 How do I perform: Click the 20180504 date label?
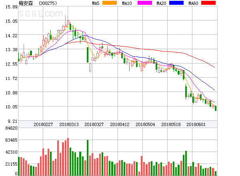click(145, 124)
